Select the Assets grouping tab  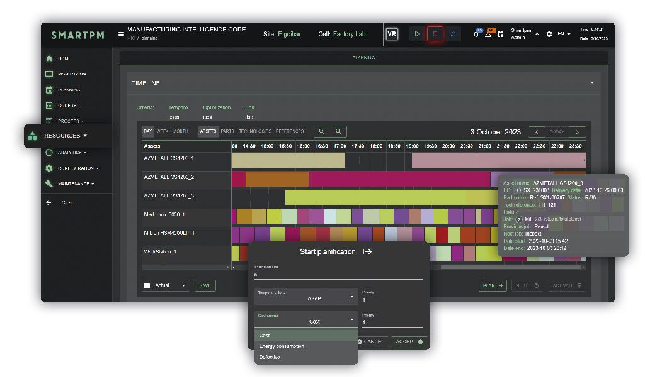coord(208,131)
